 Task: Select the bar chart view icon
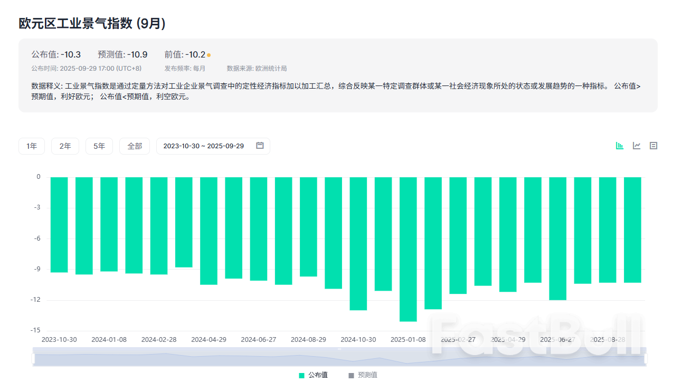pos(619,146)
